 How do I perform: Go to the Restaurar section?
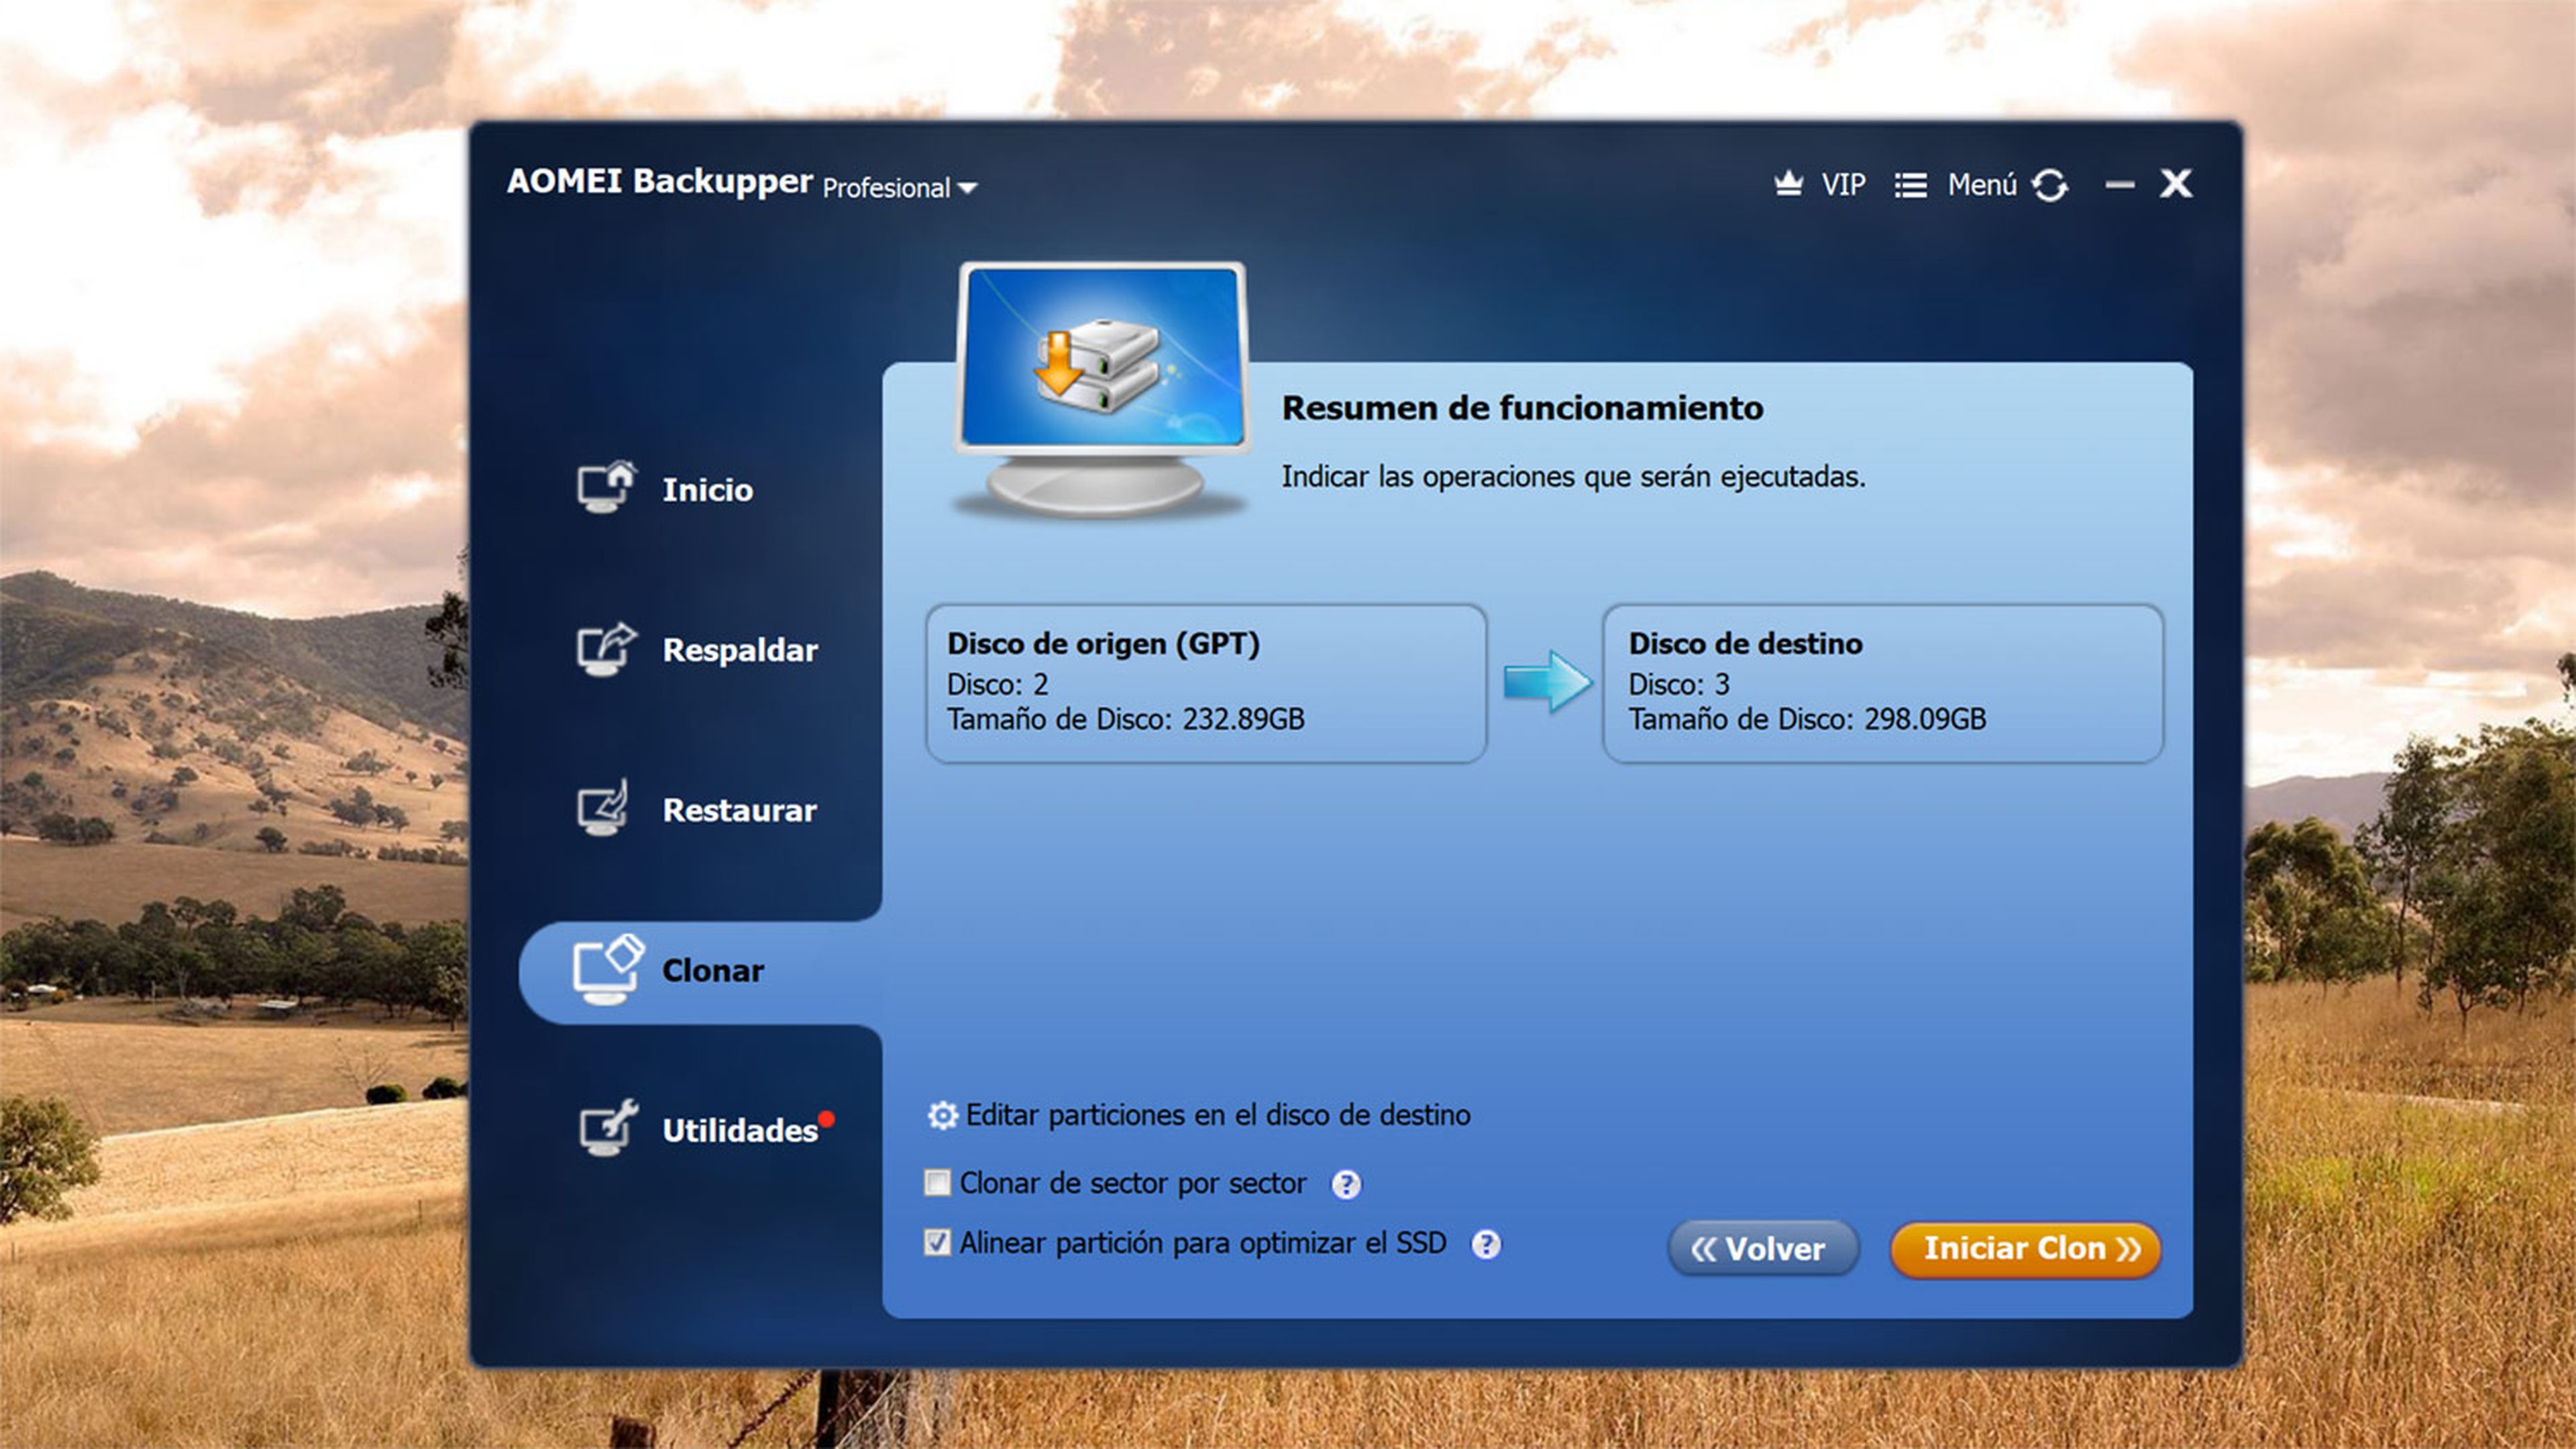pos(740,811)
